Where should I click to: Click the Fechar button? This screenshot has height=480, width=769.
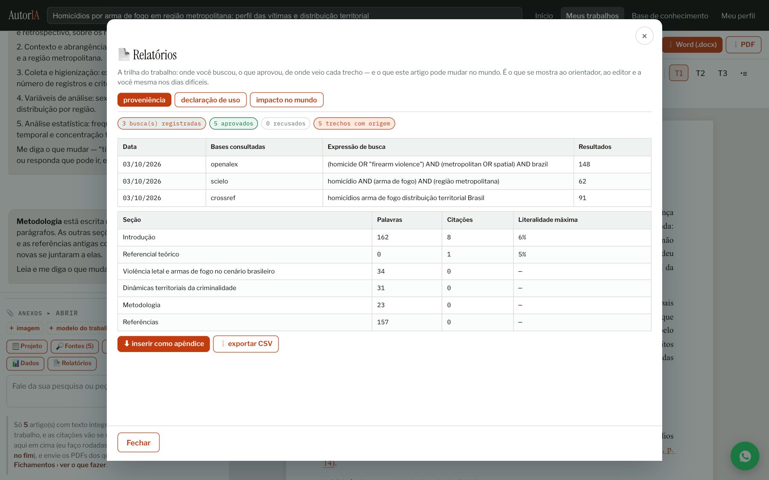coord(138,442)
